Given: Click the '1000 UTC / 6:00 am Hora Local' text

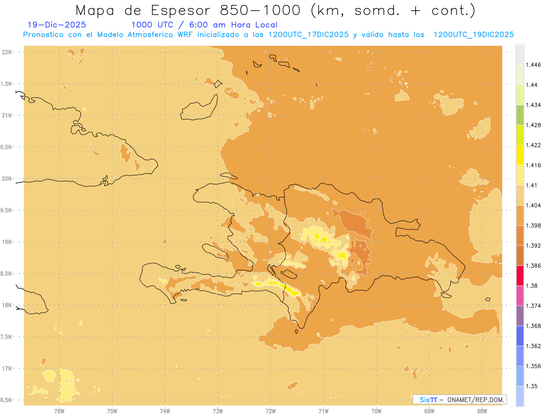Looking at the screenshot, I should [204, 25].
